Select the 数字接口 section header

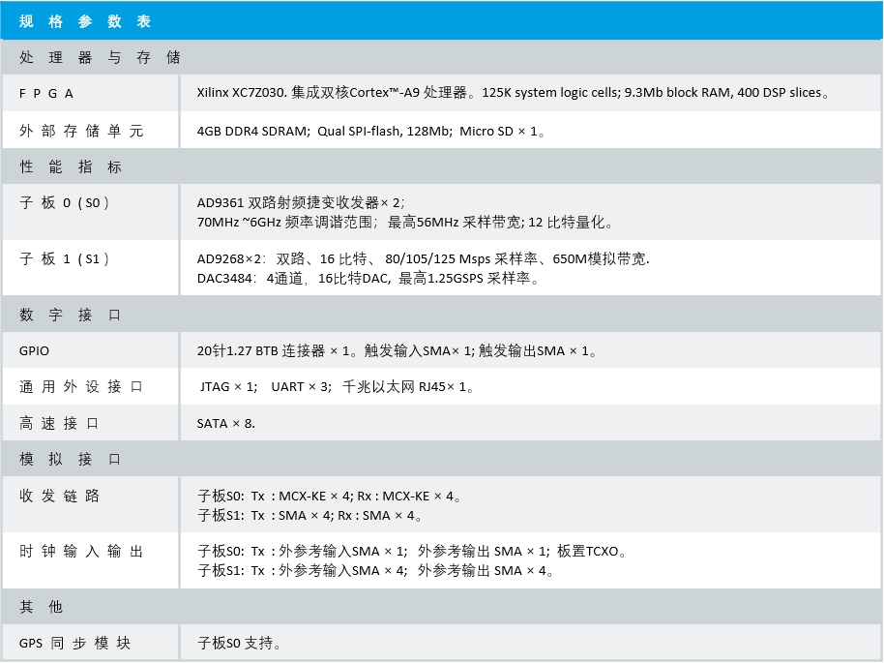[x=72, y=316]
